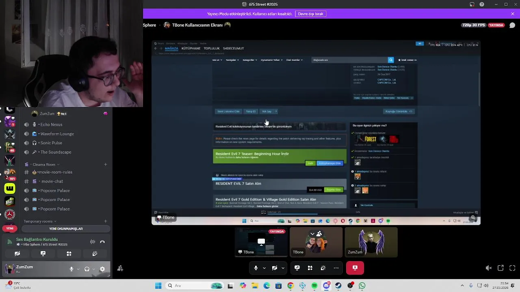The width and height of the screenshot is (520, 292).
Task: Invite friends with add-person icon
Action: pos(120,268)
